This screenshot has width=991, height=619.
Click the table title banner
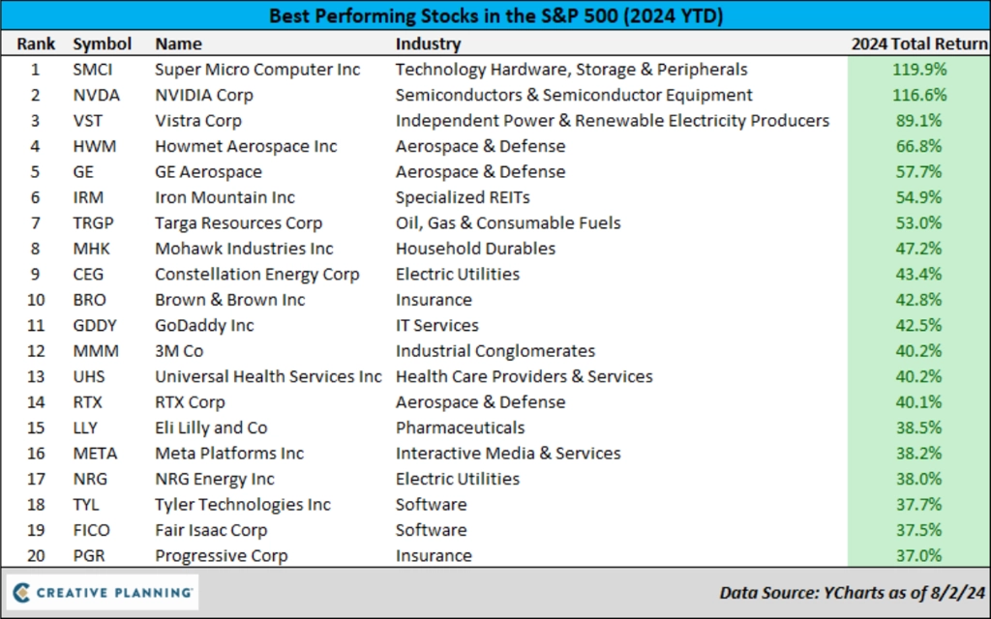495,15
